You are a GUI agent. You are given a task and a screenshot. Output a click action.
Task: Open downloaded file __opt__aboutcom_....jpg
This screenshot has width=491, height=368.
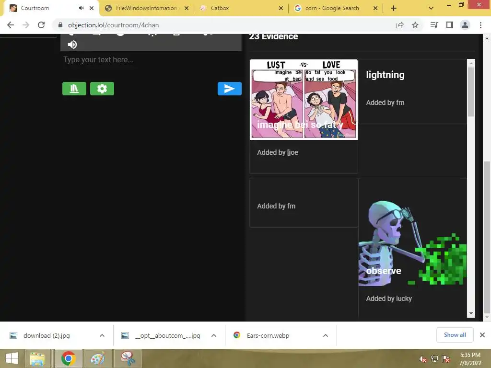167,335
